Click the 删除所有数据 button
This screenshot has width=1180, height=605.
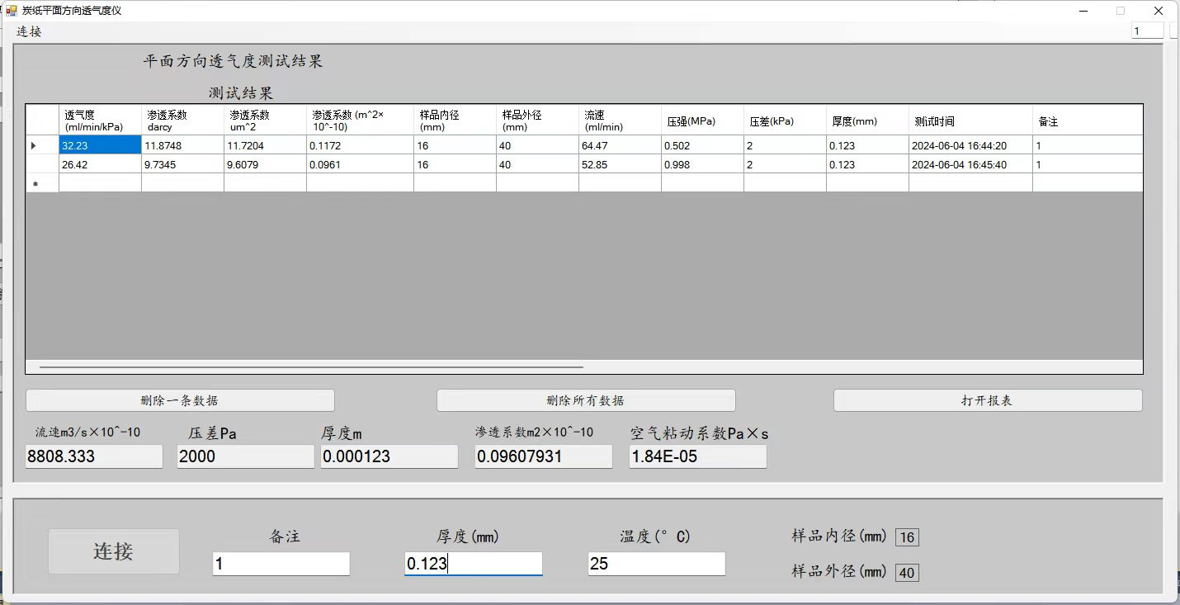coord(585,400)
